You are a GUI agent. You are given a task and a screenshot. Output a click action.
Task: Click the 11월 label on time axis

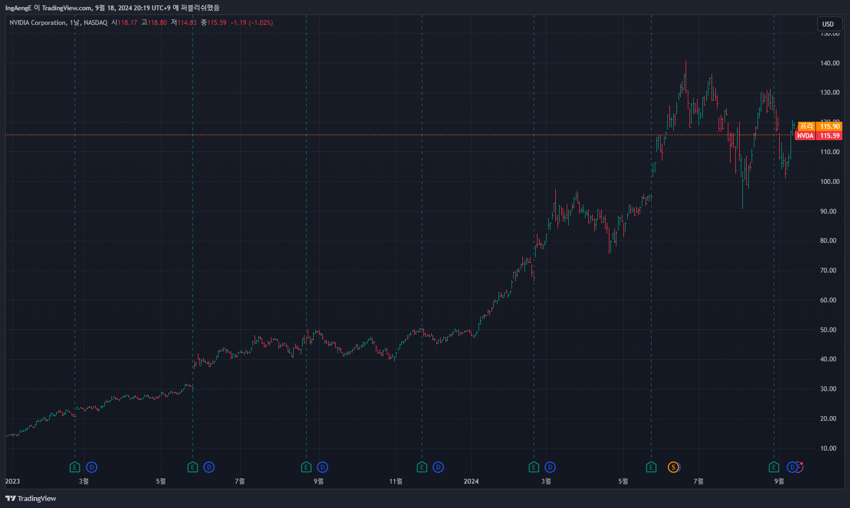(x=396, y=481)
